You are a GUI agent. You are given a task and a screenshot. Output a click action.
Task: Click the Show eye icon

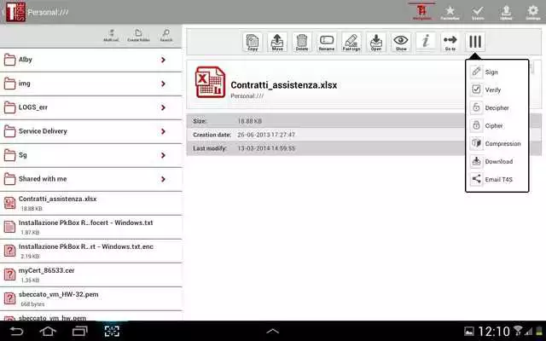pyautogui.click(x=400, y=42)
